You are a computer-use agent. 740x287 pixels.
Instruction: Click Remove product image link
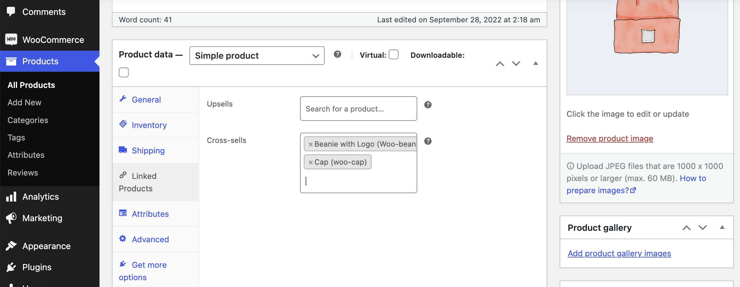point(609,139)
